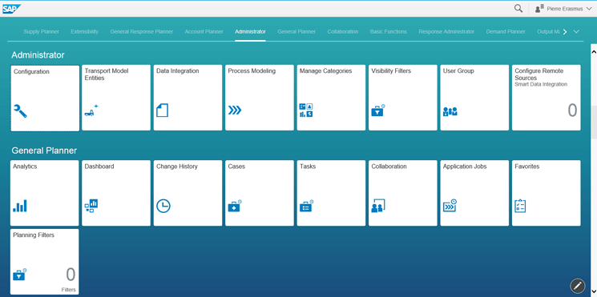Click the Cases briefcase icon
The width and height of the screenshot is (597, 297).
(x=235, y=206)
